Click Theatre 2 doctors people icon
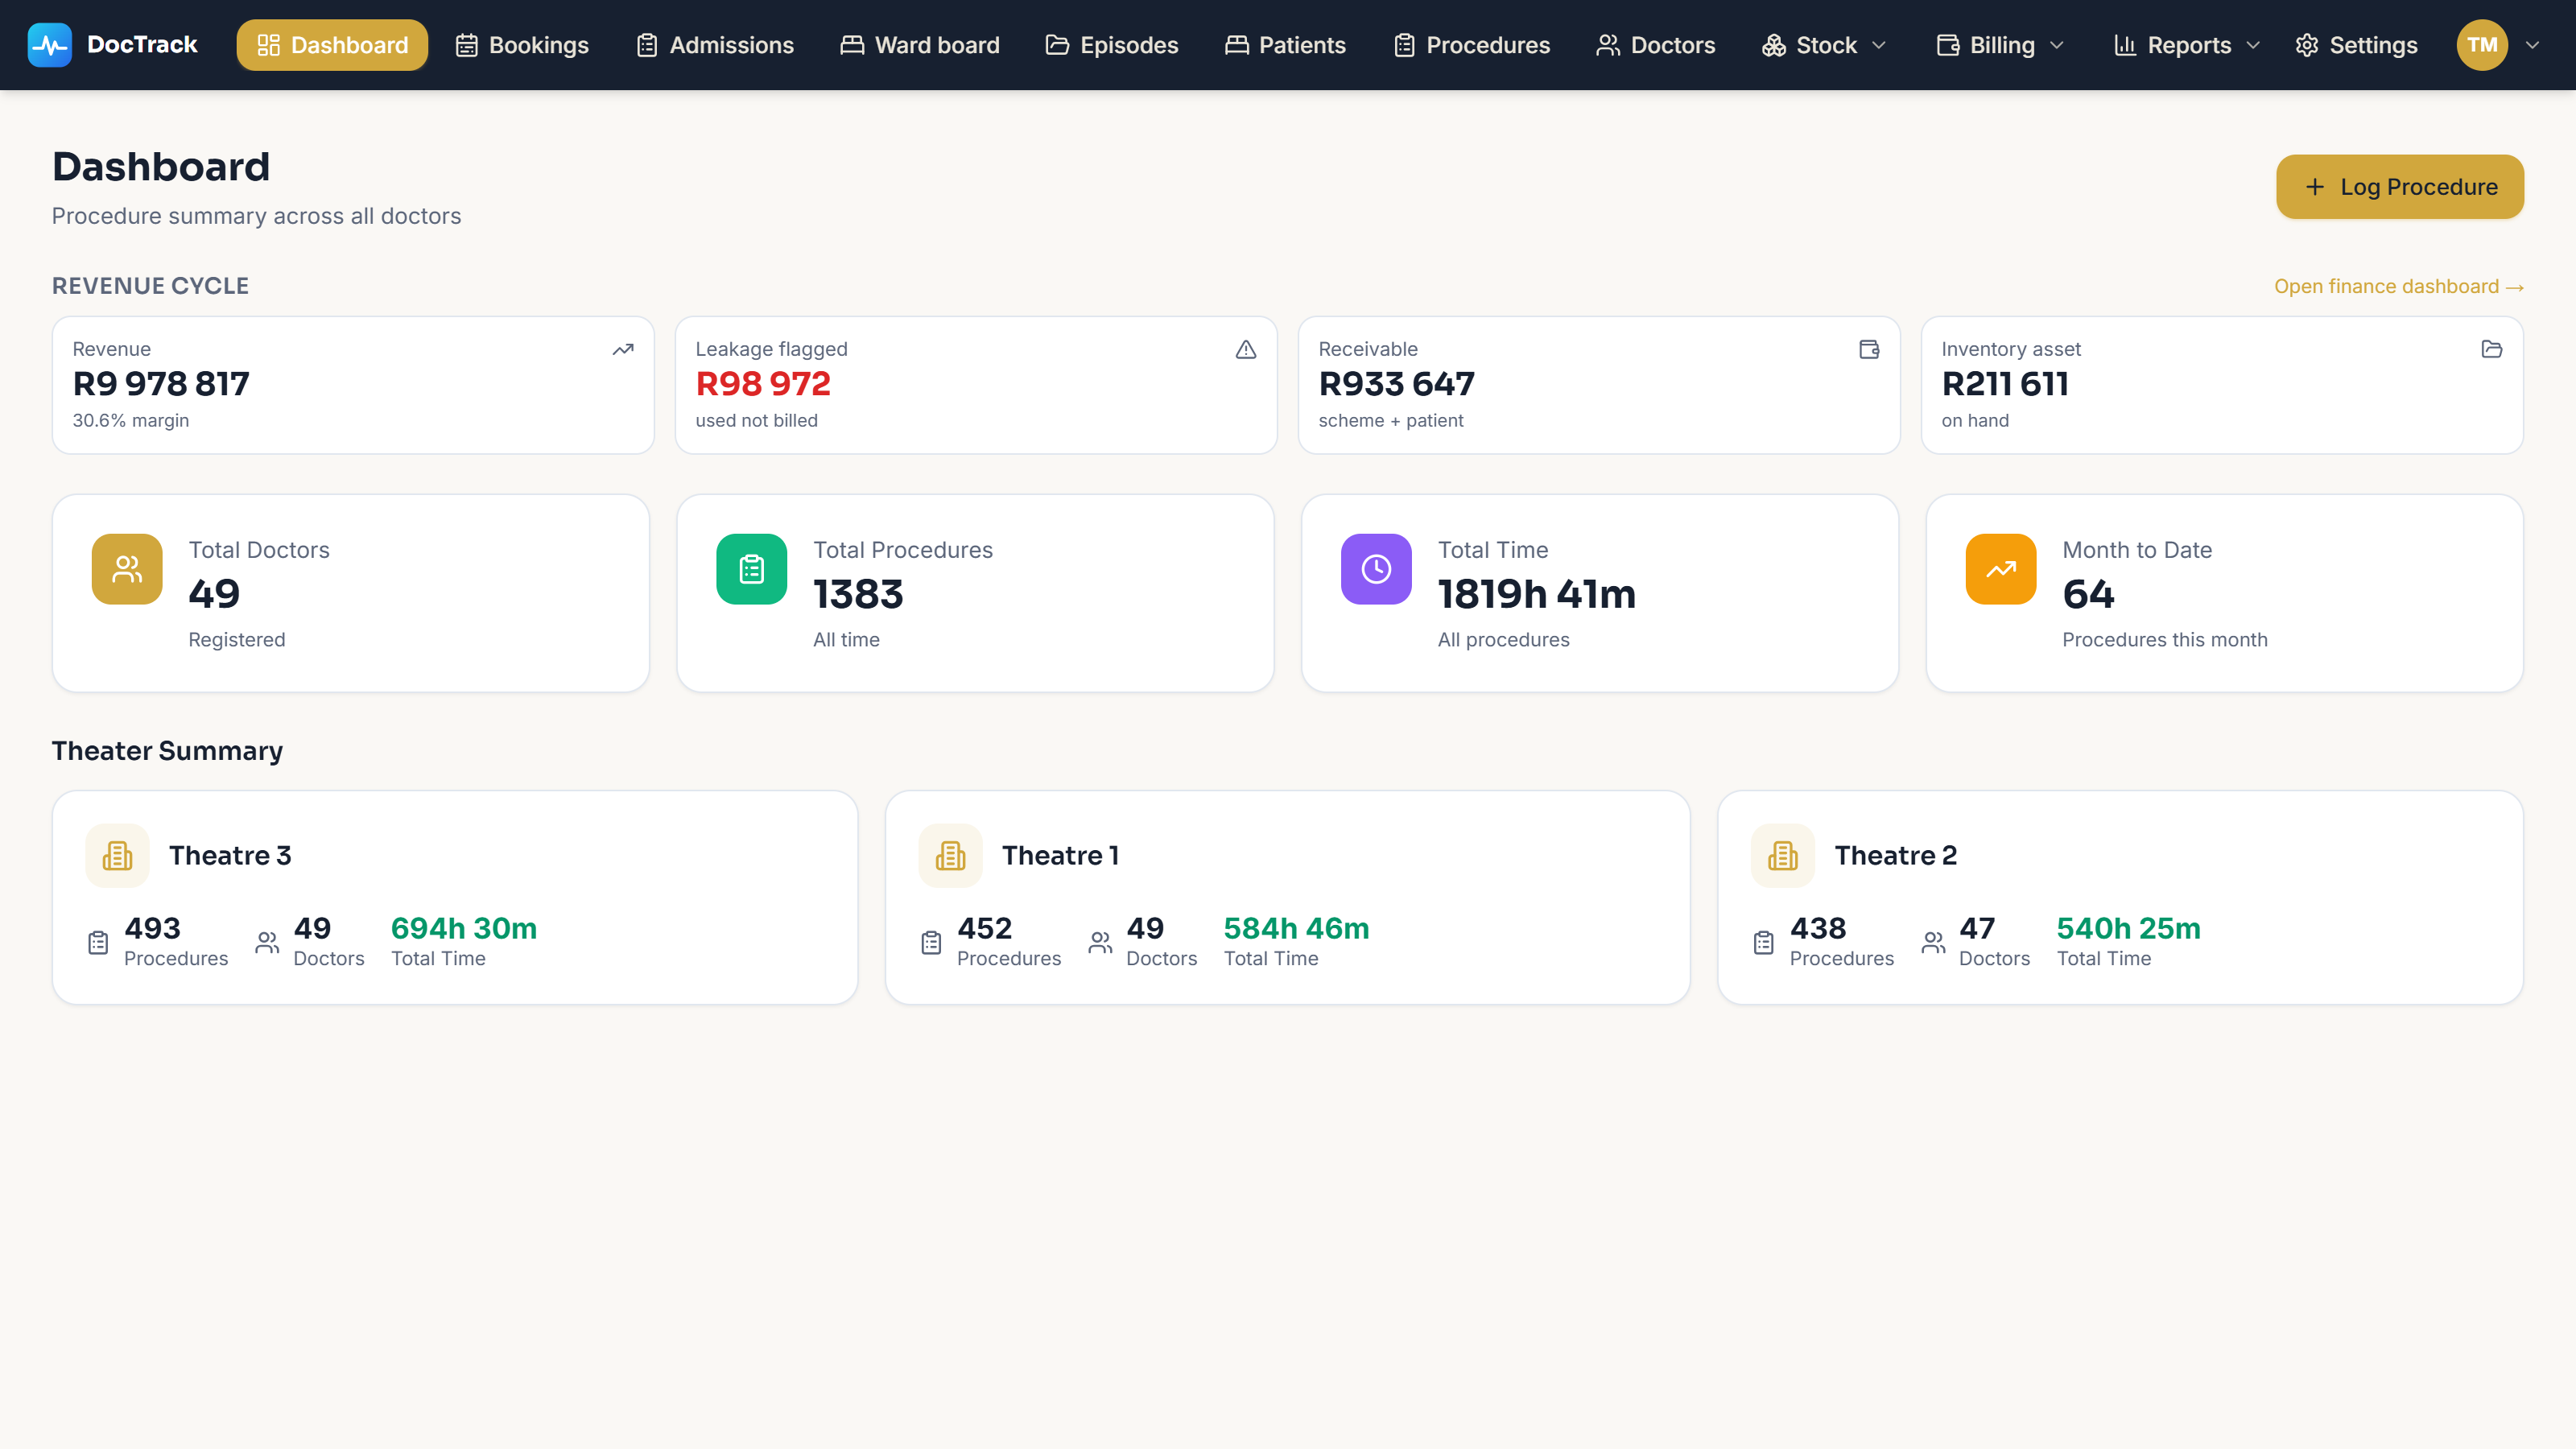 tap(1933, 942)
